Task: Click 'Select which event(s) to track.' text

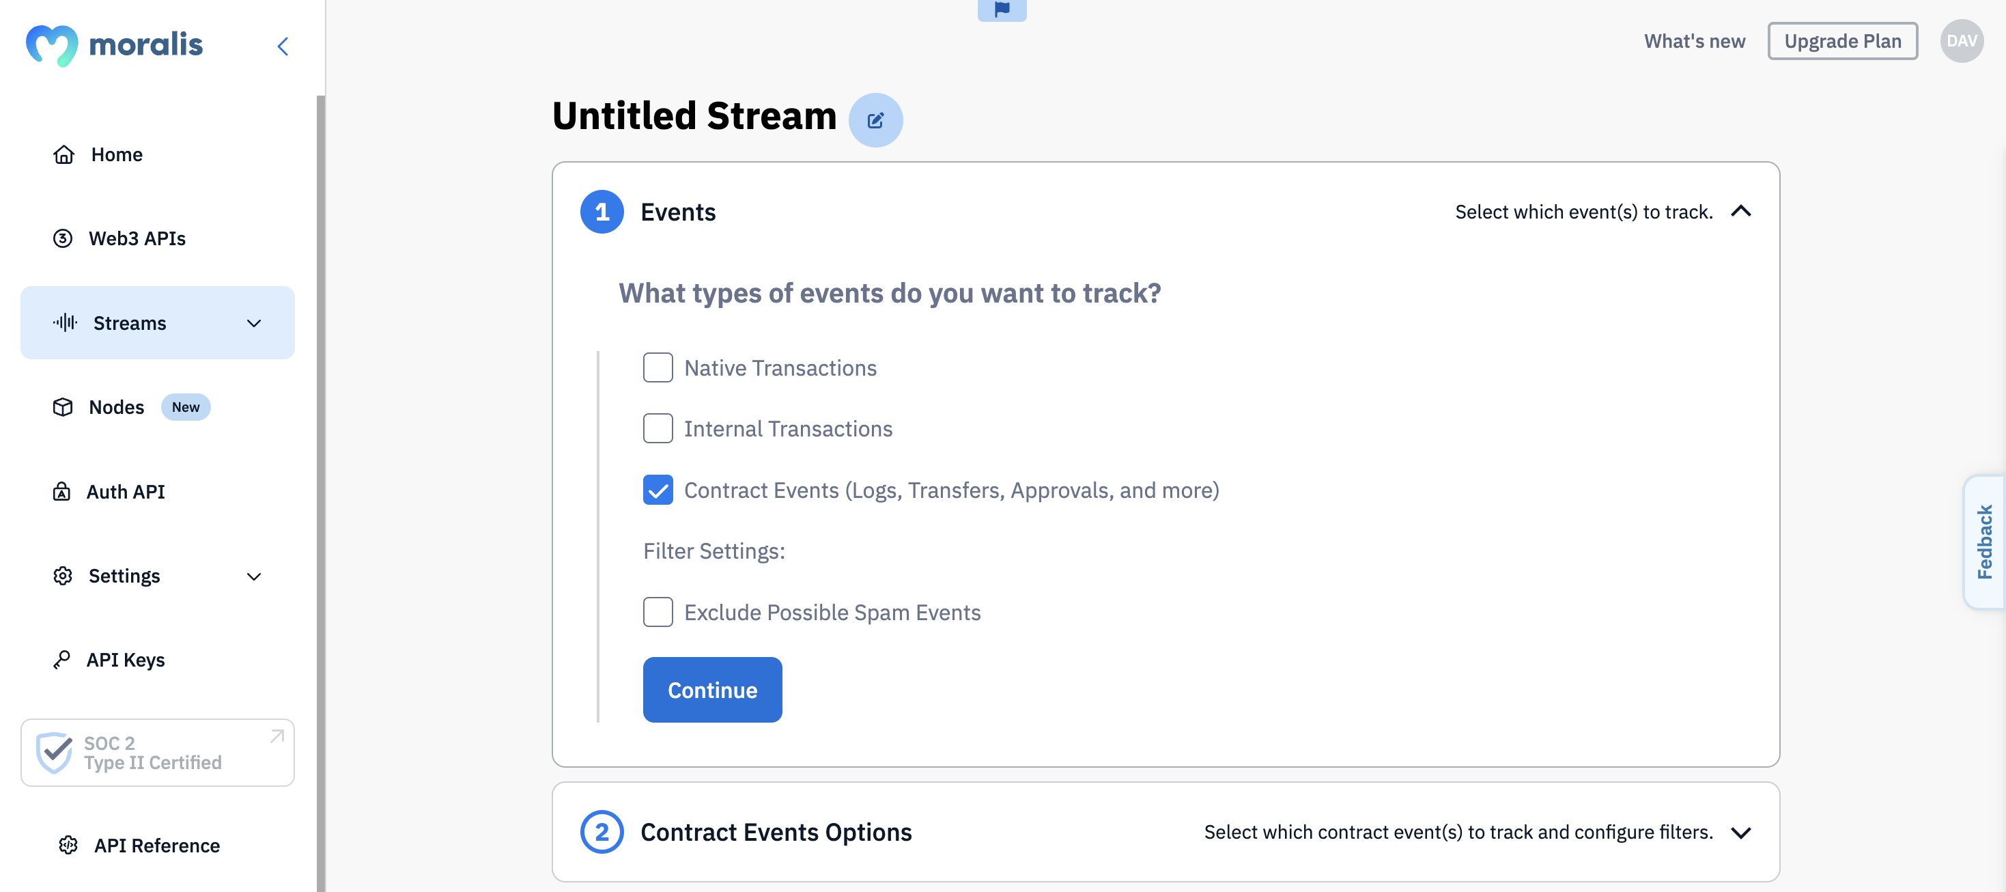Action: pos(1584,212)
